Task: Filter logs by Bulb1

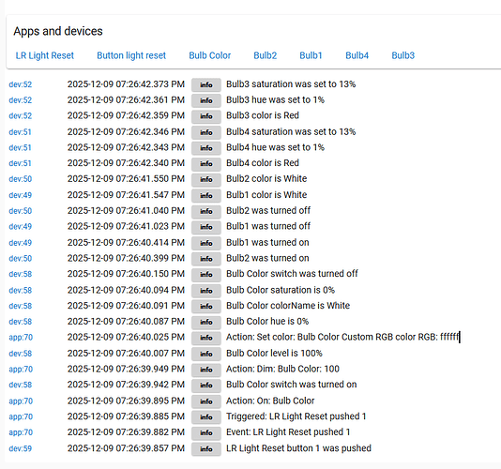Action: [311, 55]
